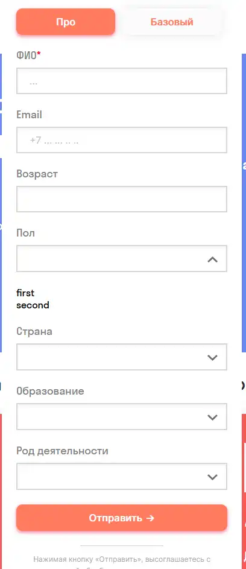Click the ФИО field label

(x=28, y=56)
